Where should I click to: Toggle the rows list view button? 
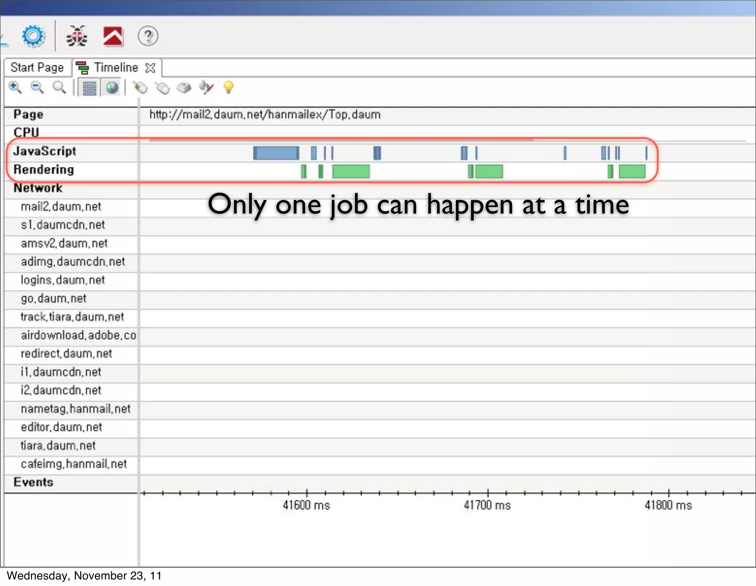pos(90,88)
